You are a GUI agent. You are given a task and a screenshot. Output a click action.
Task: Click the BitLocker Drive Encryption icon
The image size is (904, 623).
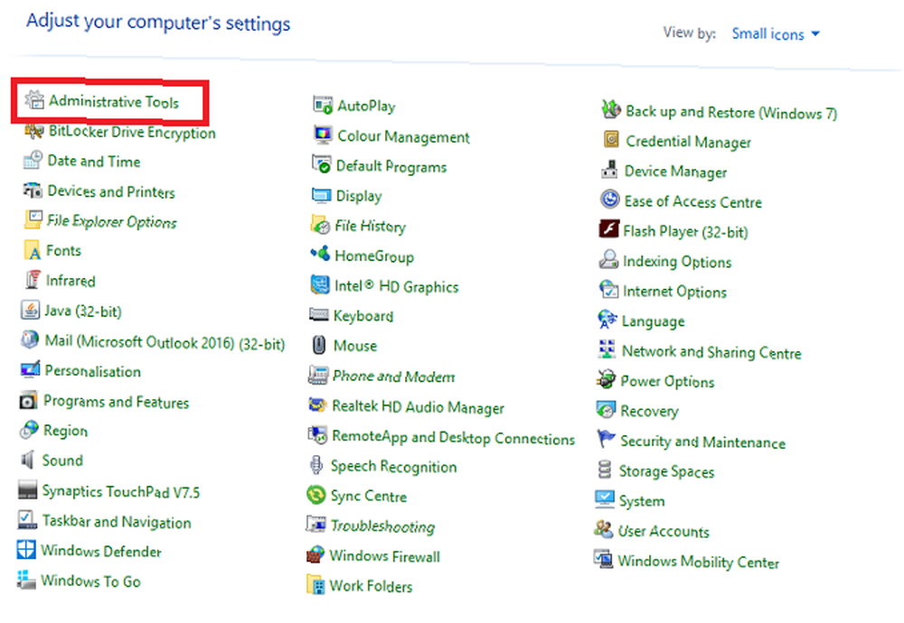[x=34, y=131]
